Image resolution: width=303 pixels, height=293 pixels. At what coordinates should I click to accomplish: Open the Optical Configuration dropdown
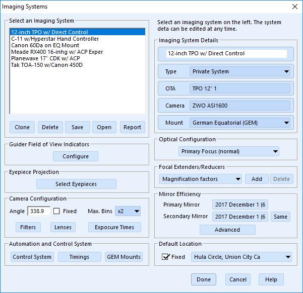229,151
